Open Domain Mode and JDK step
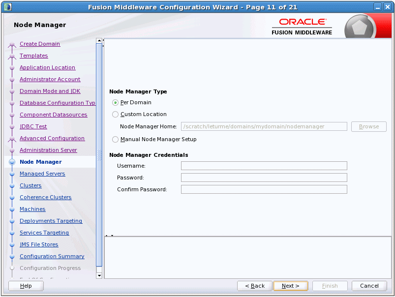This screenshot has height=297, width=395. (50, 91)
